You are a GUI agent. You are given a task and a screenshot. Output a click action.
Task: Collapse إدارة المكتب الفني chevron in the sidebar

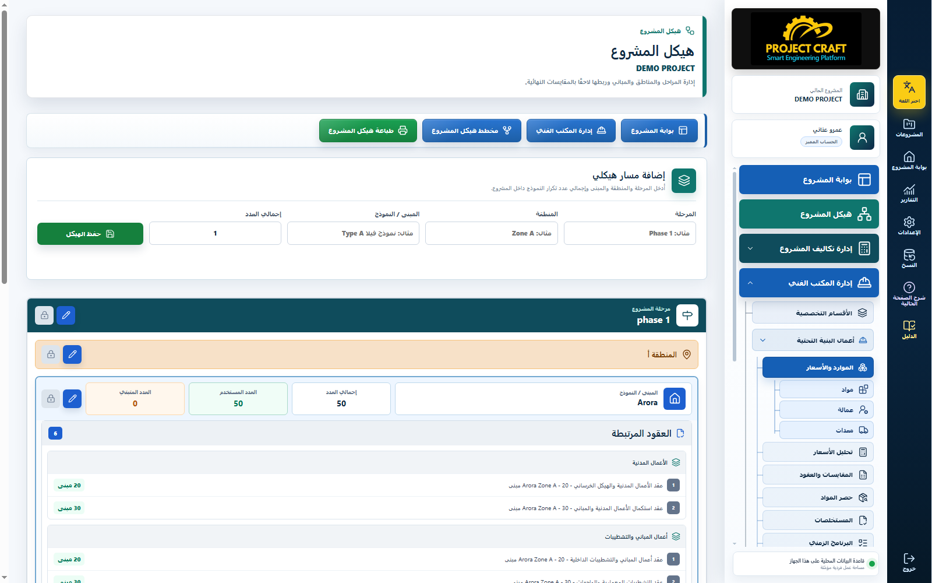point(750,283)
